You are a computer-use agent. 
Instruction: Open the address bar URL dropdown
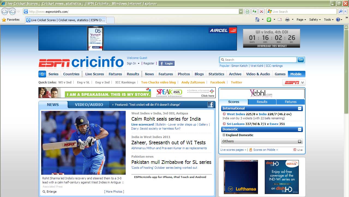tap(241, 11)
